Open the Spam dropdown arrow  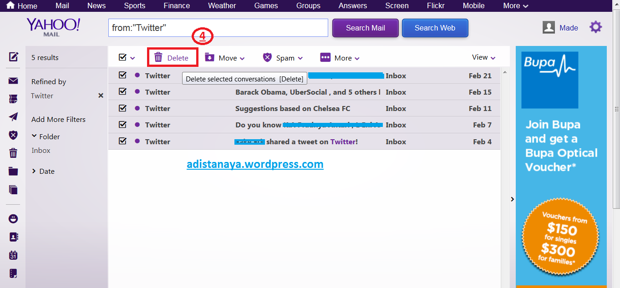tap(300, 58)
